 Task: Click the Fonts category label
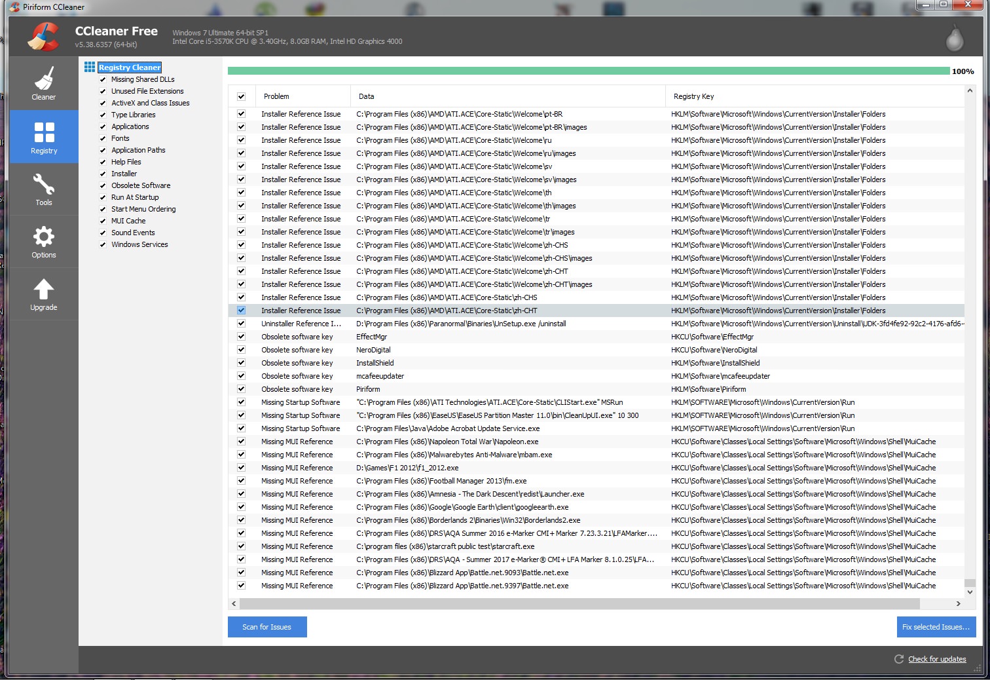120,138
